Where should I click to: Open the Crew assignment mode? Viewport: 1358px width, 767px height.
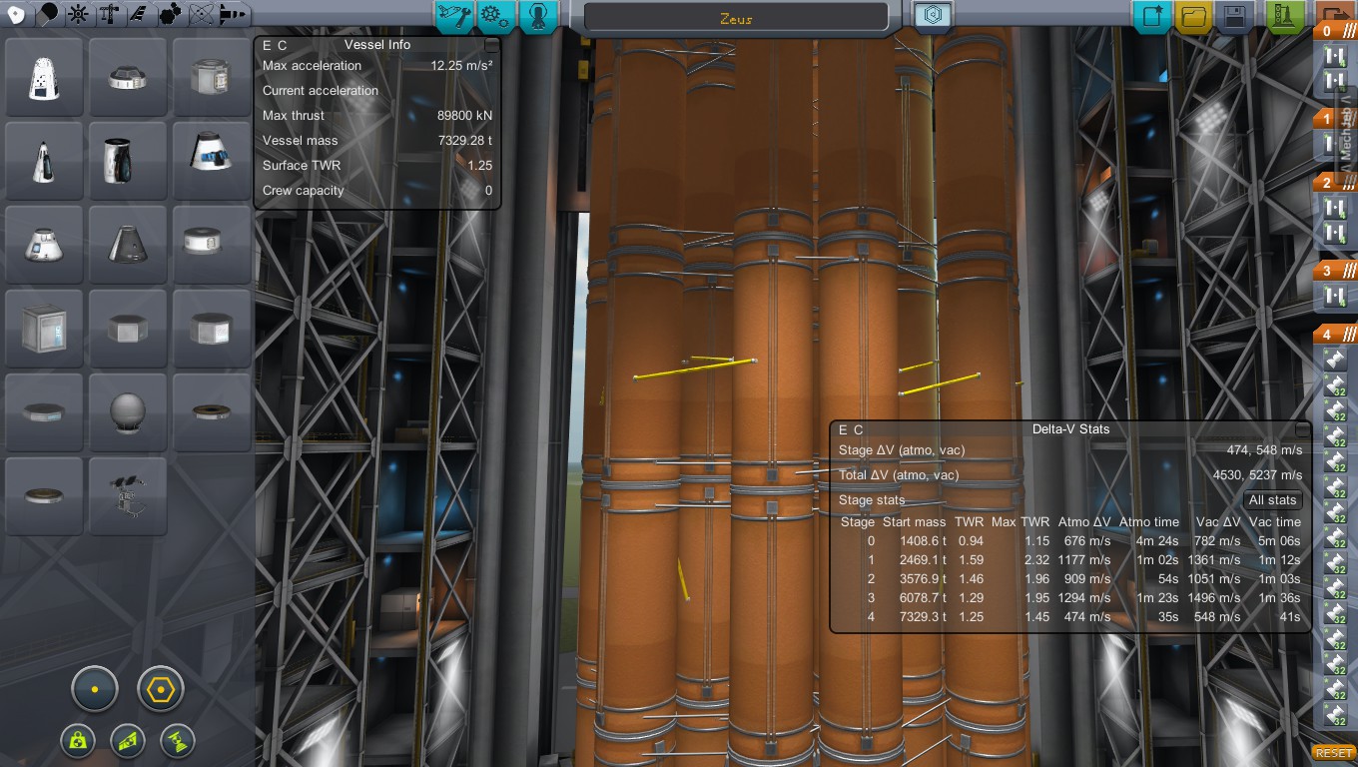[x=537, y=17]
